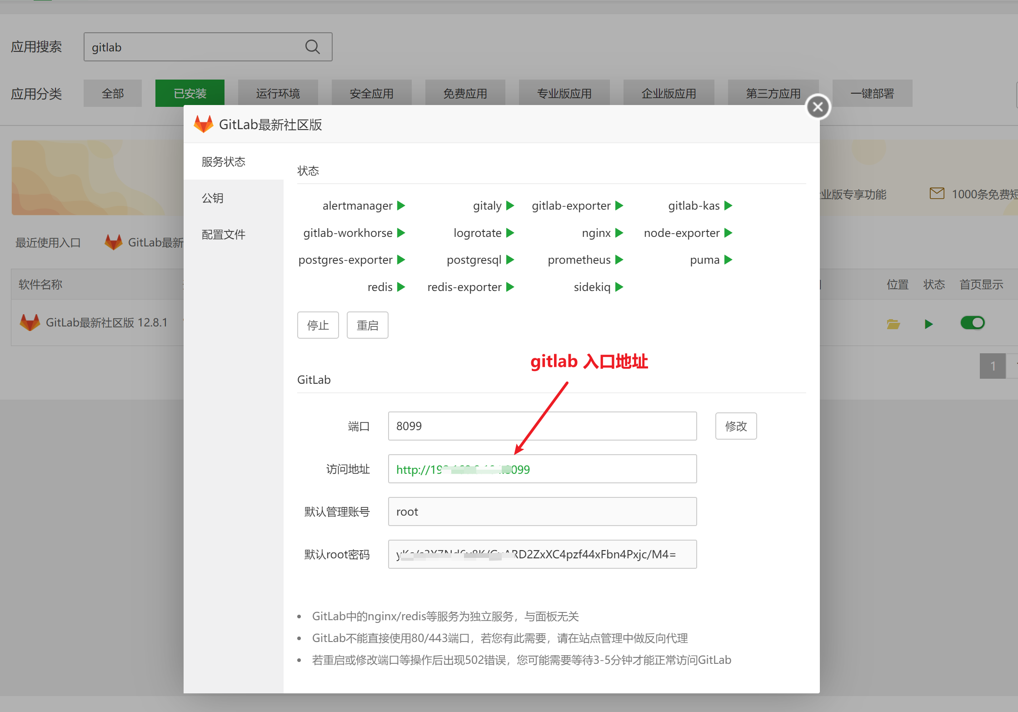
Task: Click GitLab最新社区版 12.8.1 software name
Action: (107, 323)
